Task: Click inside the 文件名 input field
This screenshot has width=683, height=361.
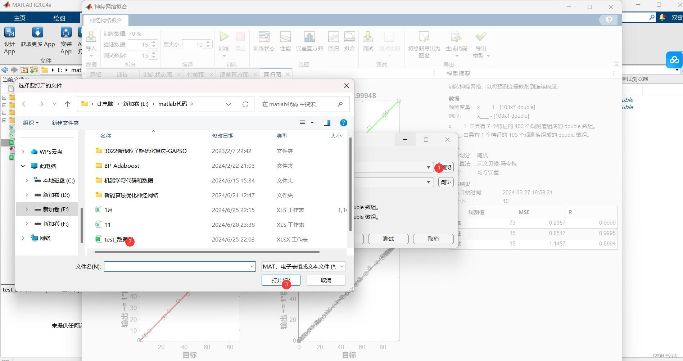Action: [178, 266]
